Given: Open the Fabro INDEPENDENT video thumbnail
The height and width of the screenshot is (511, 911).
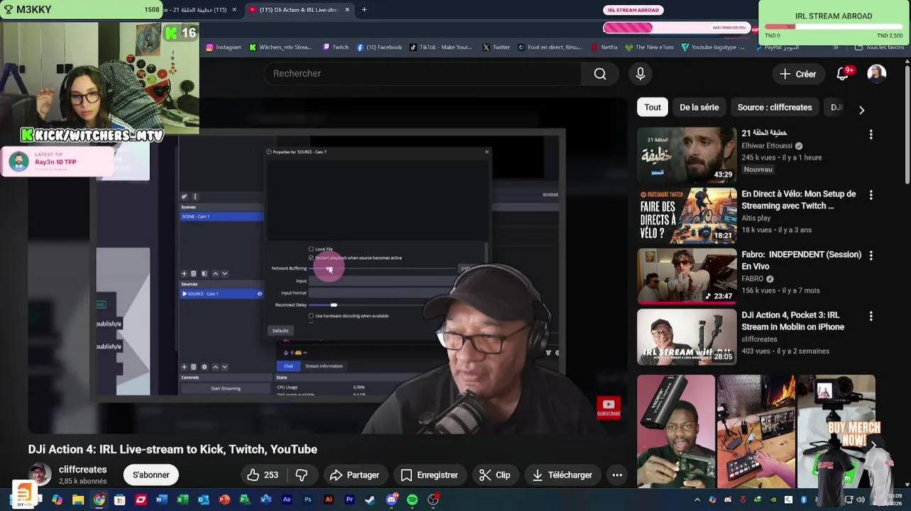Looking at the screenshot, I should (x=687, y=276).
